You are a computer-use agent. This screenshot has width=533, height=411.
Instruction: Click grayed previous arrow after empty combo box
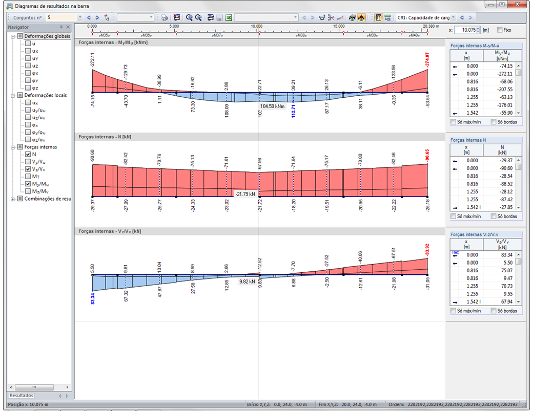click(x=304, y=17)
